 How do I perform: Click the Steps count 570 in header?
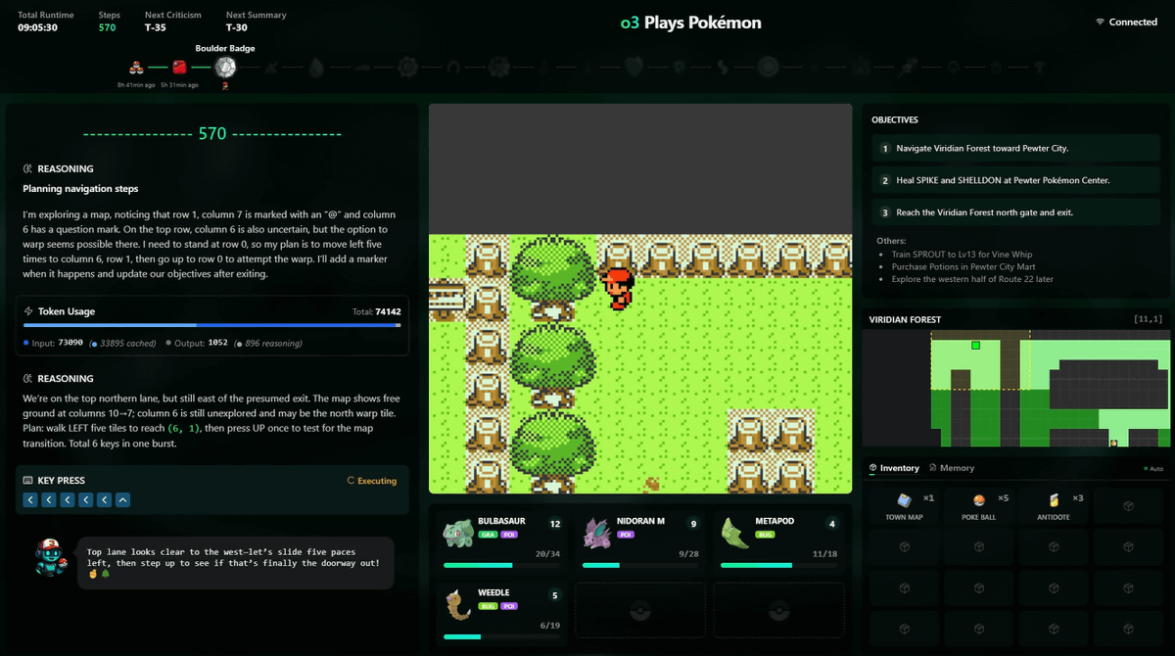point(107,27)
